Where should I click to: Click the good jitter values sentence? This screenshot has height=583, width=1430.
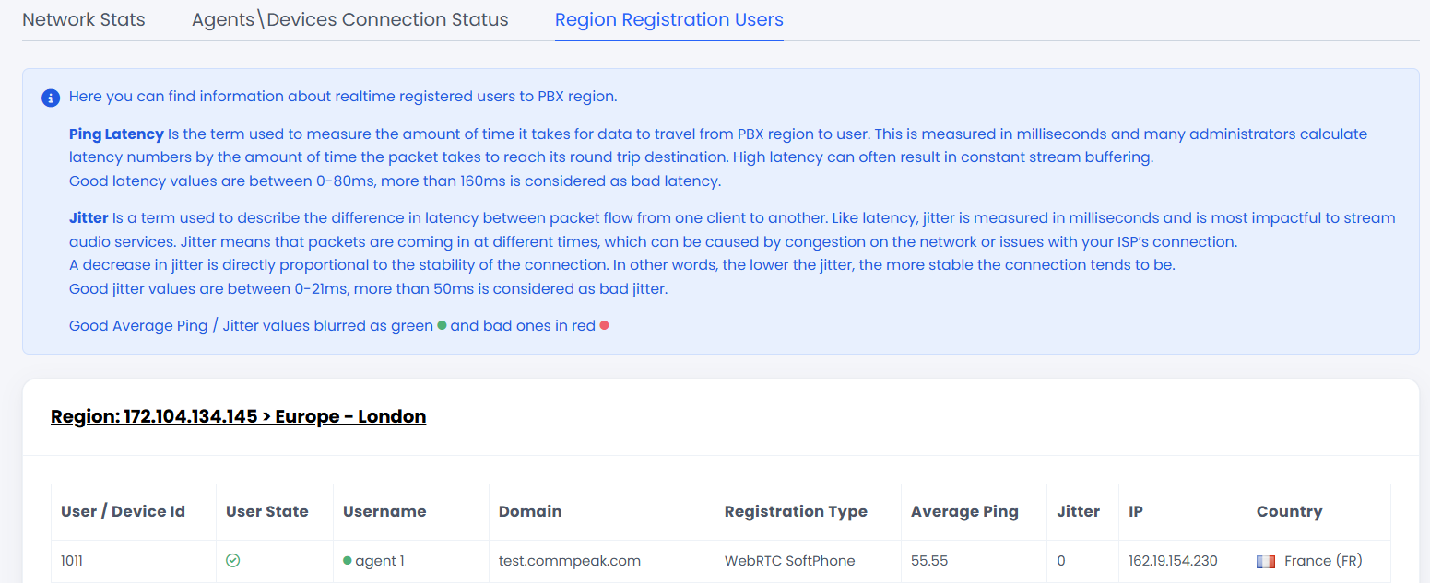click(369, 289)
